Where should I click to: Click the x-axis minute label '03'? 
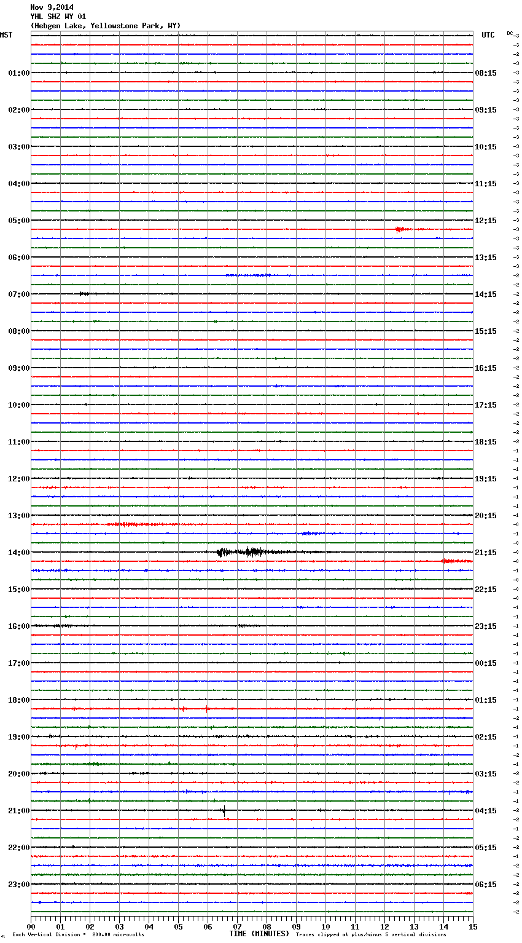119,926
